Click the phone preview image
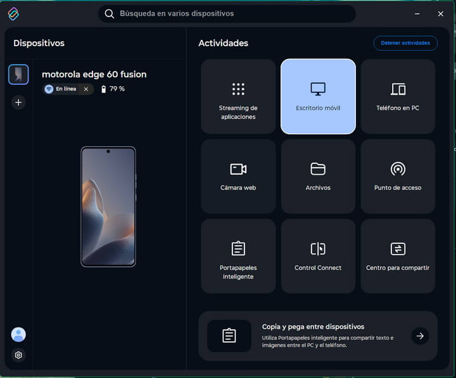 108,206
